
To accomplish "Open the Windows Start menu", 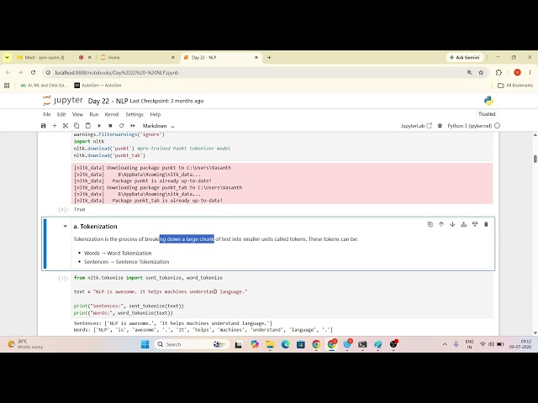I will pyautogui.click(x=145, y=344).
